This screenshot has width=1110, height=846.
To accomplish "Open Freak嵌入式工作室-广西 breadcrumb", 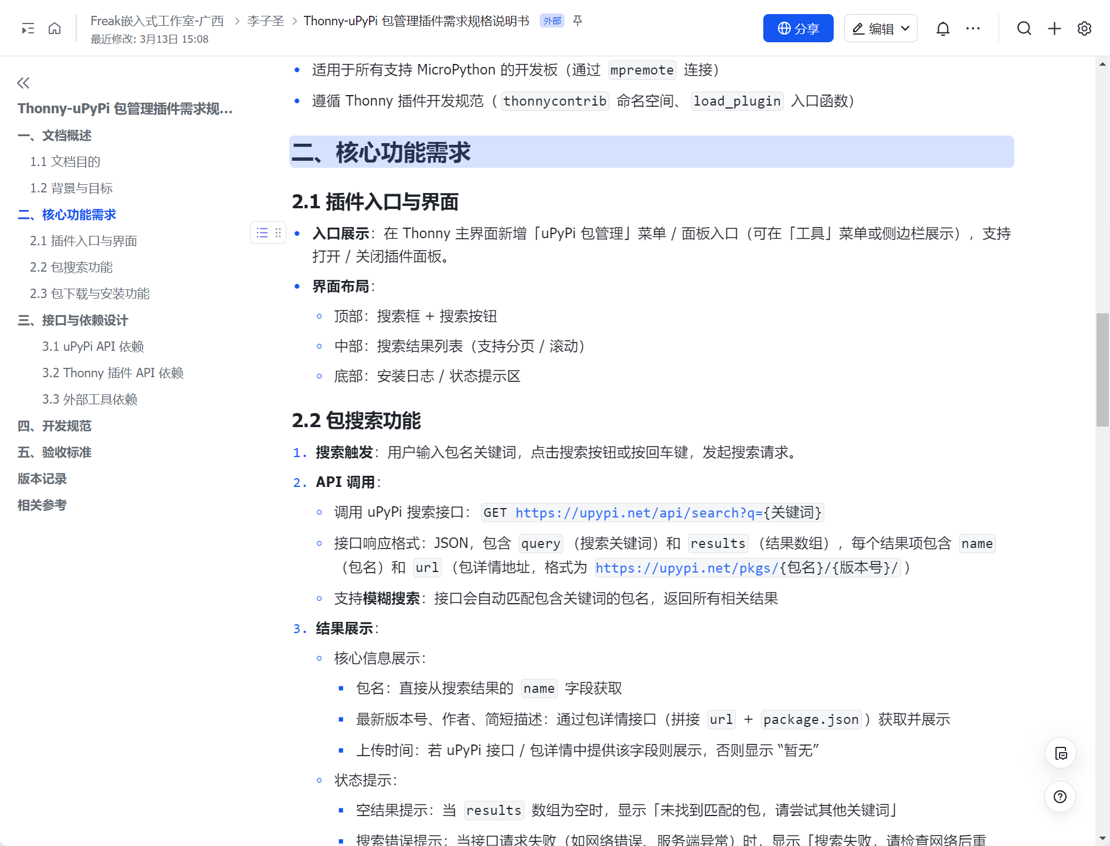I will (x=157, y=21).
